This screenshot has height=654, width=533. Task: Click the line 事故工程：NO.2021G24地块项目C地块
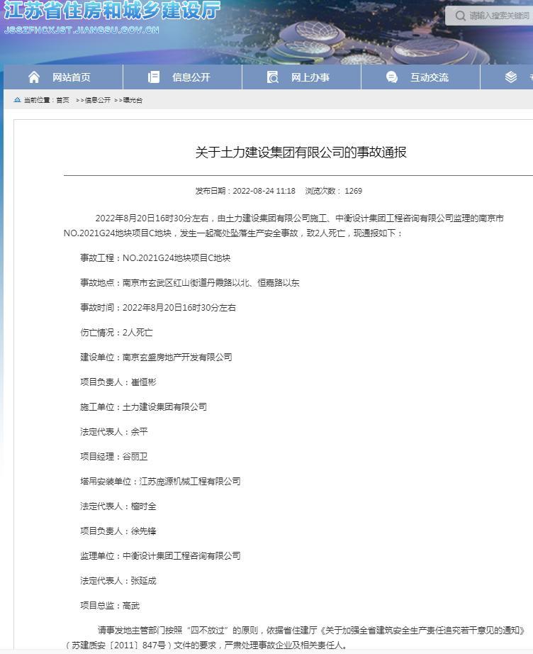click(x=155, y=258)
